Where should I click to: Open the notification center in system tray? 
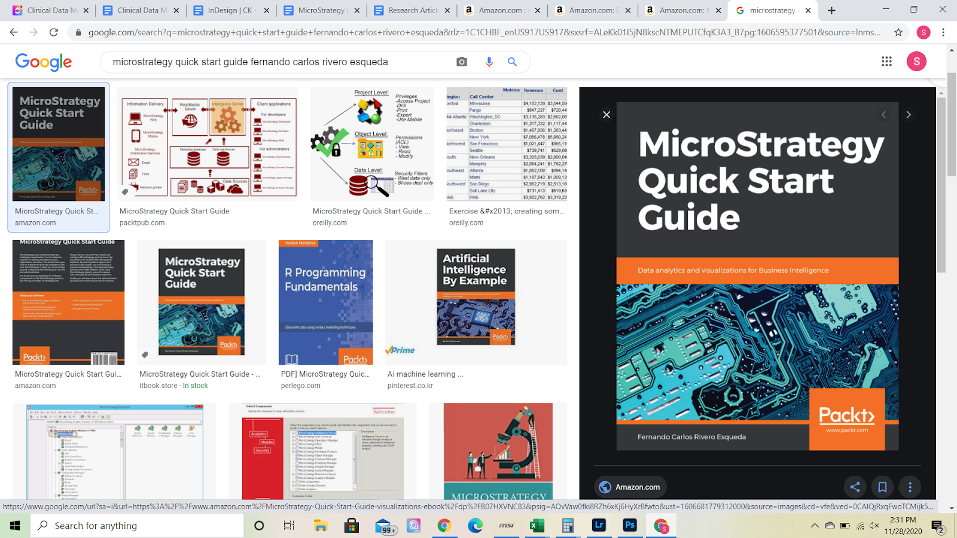tap(938, 526)
